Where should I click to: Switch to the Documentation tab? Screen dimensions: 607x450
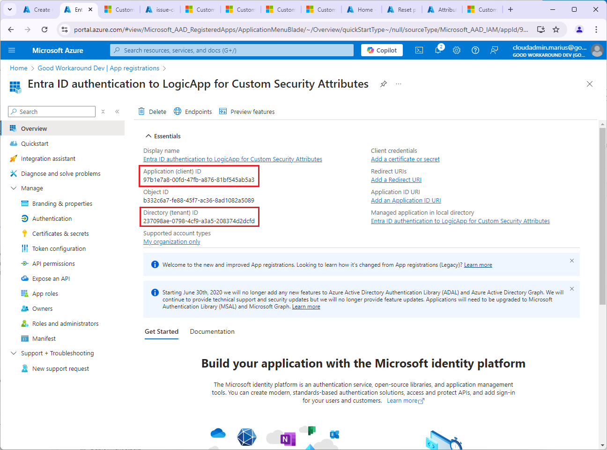[212, 331]
